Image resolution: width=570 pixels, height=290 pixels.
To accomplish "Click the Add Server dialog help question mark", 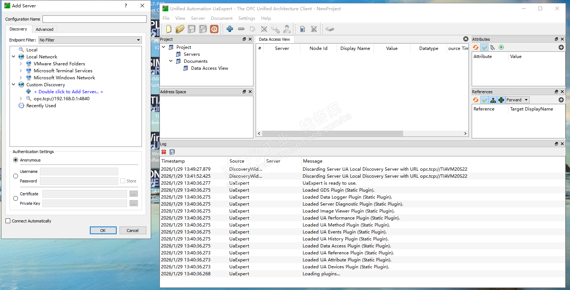I will point(126,6).
